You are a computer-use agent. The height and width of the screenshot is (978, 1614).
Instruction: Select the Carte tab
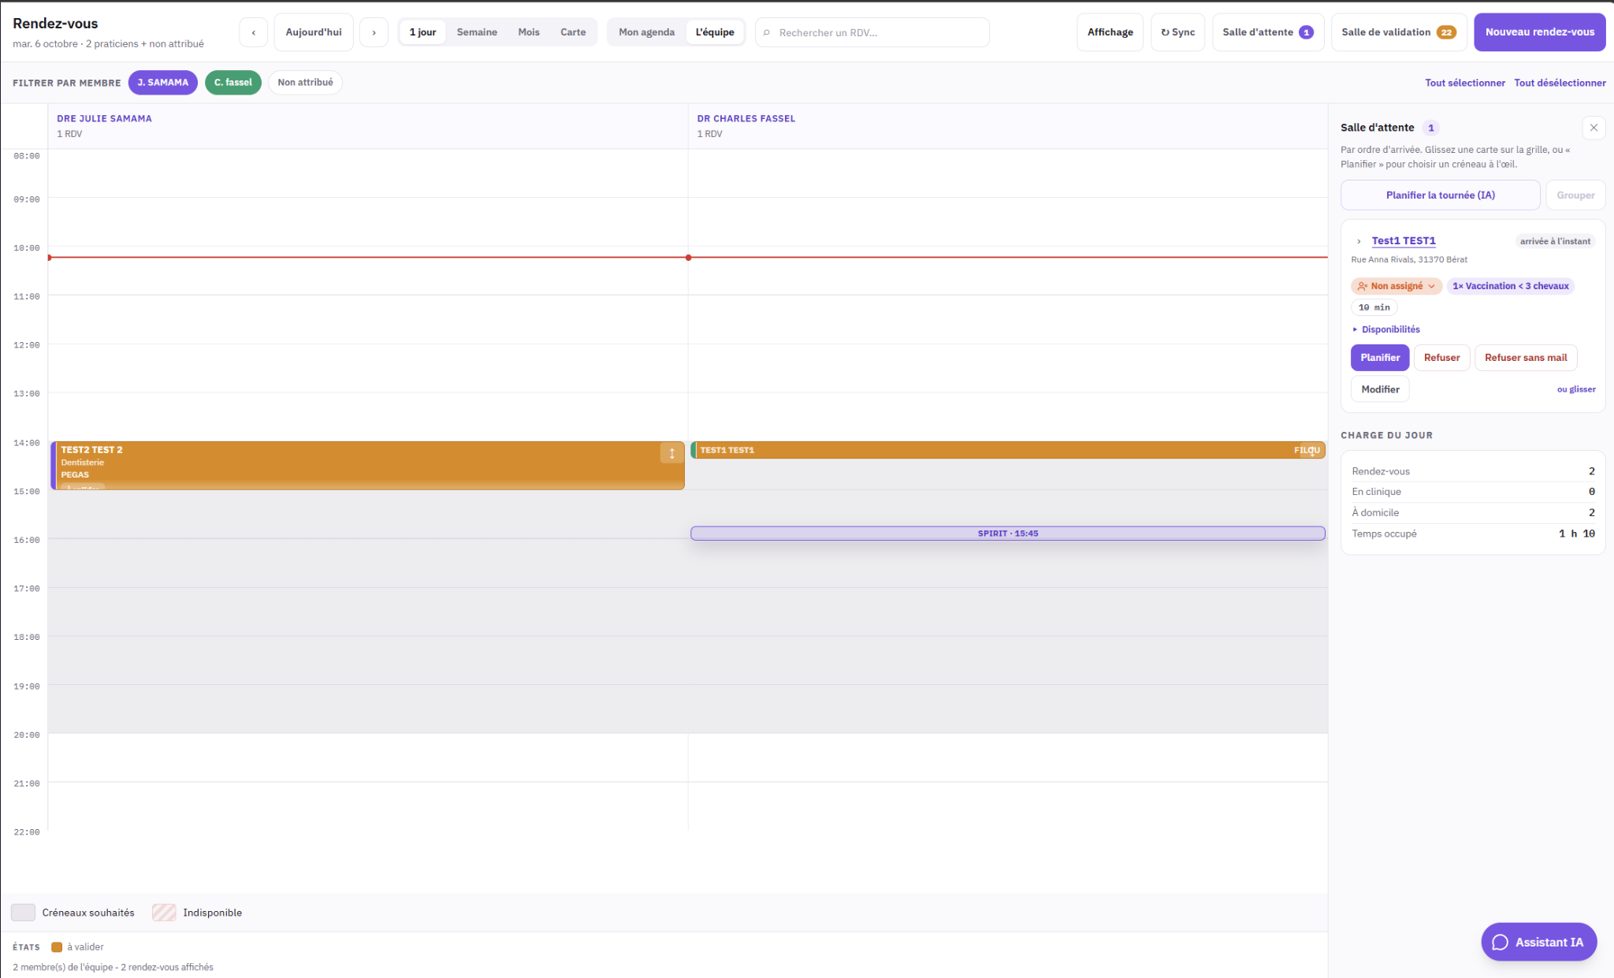(573, 32)
